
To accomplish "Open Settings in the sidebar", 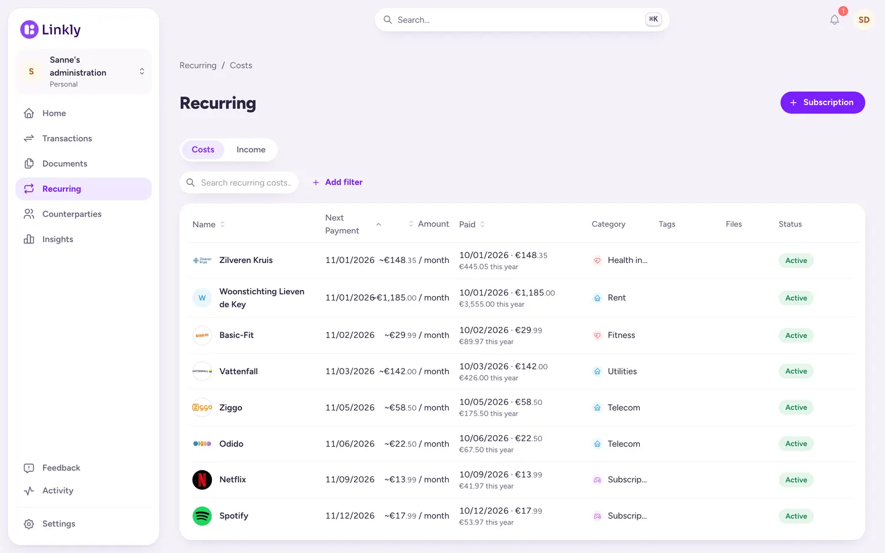I will 84,524.
